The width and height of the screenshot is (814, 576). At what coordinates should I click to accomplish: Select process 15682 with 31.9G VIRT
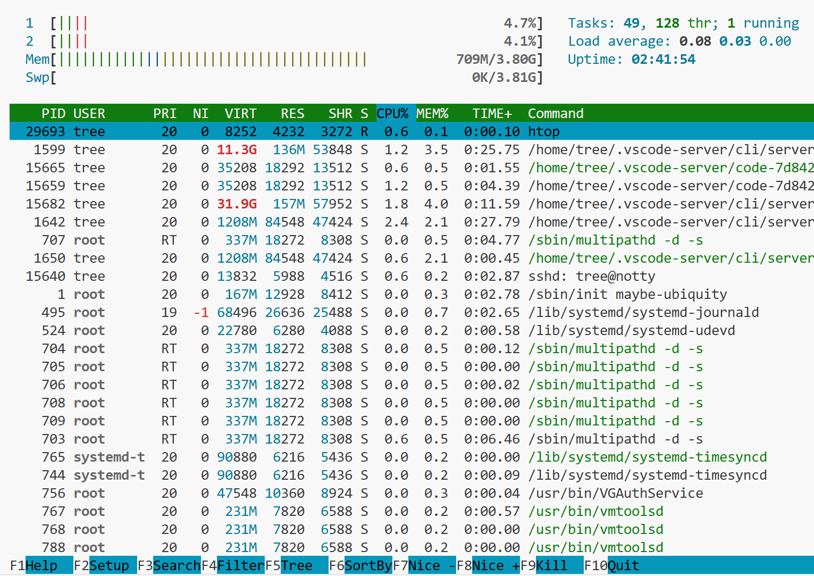point(412,204)
